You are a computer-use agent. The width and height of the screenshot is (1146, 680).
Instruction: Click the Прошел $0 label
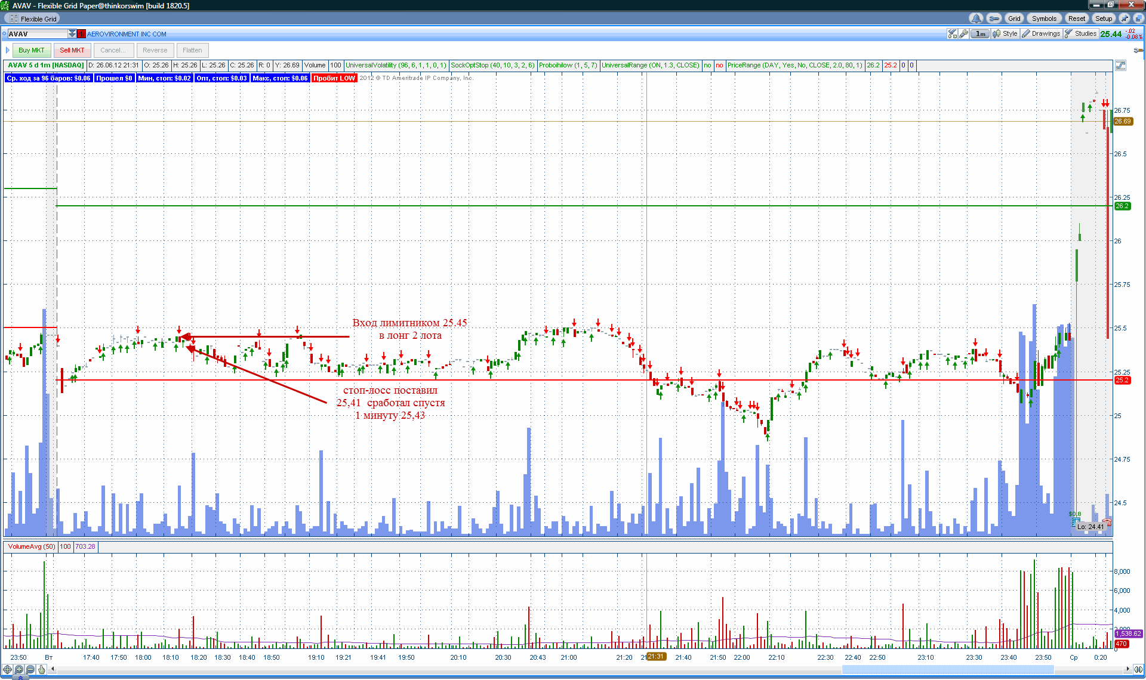pos(114,78)
